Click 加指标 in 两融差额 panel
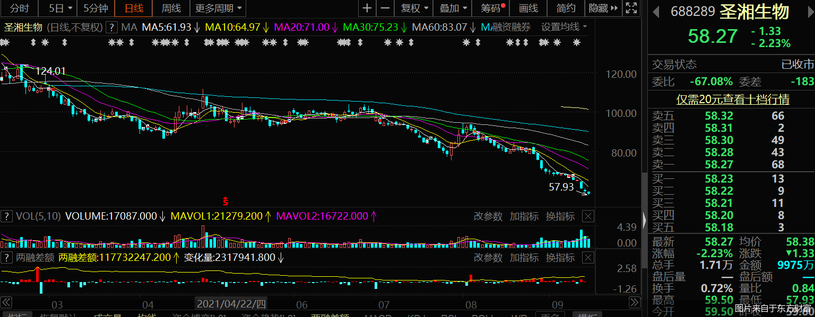815x317 pixels. coord(524,258)
